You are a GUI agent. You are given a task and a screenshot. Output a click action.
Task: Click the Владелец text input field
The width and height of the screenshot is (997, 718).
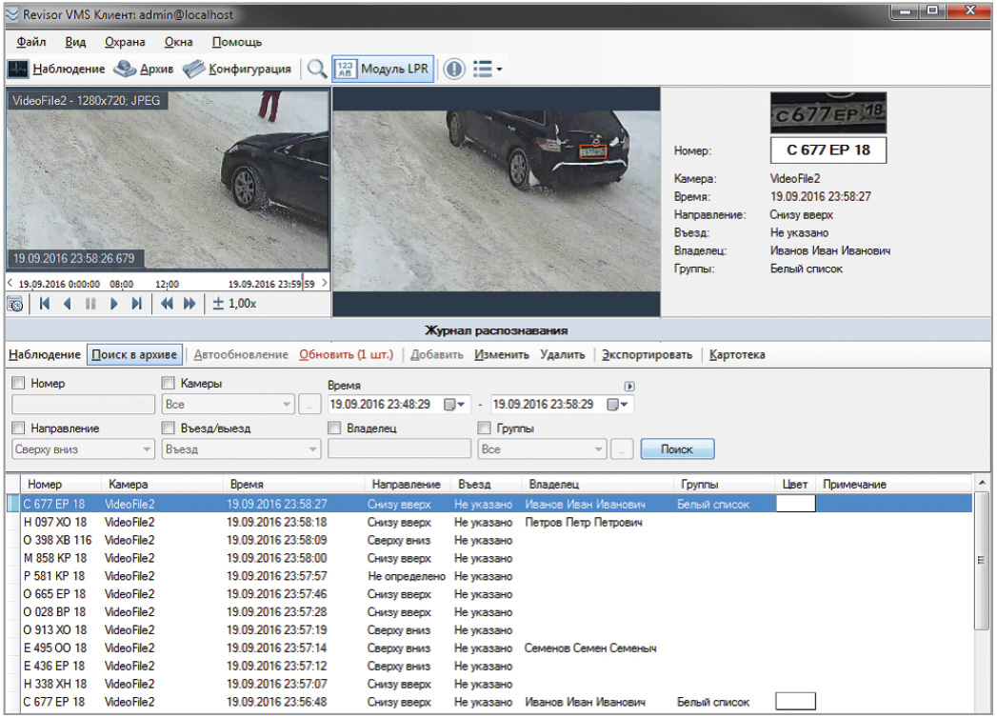399,449
